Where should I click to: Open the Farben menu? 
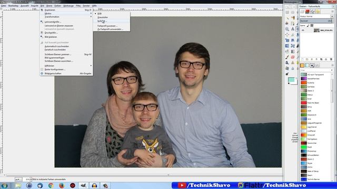tap(57, 6)
